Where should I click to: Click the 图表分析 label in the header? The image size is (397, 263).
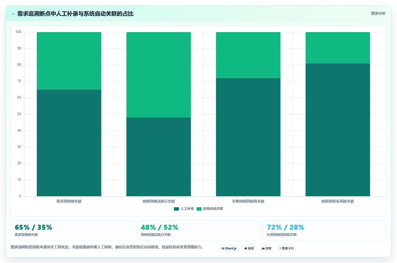pyautogui.click(x=378, y=13)
